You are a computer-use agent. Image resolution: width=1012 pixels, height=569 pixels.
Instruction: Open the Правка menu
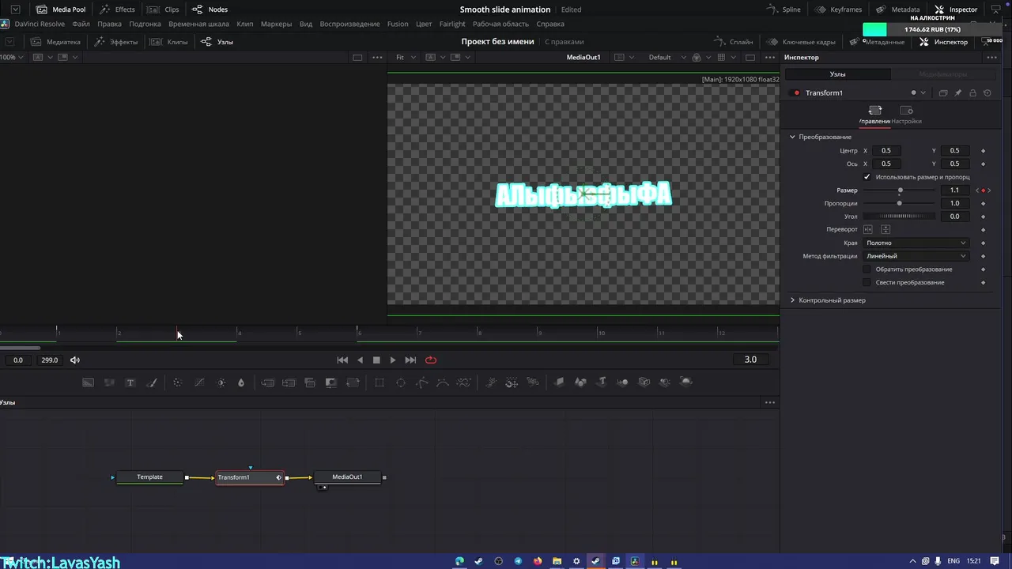point(109,24)
